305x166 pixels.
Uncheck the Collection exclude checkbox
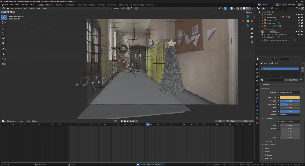tap(296, 15)
